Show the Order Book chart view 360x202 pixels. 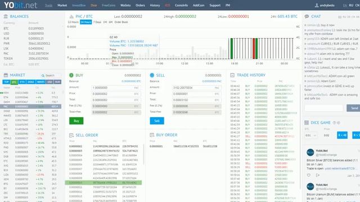click(121, 22)
